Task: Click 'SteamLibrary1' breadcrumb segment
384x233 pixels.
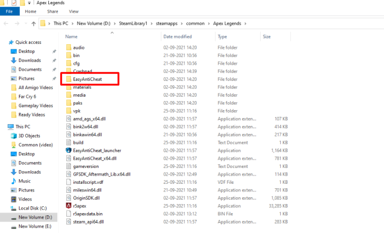Action: 133,23
